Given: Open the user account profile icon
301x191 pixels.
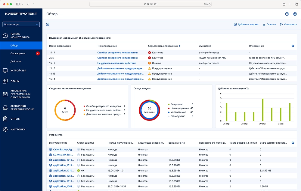Looking at the screenshot, I should (295, 14).
